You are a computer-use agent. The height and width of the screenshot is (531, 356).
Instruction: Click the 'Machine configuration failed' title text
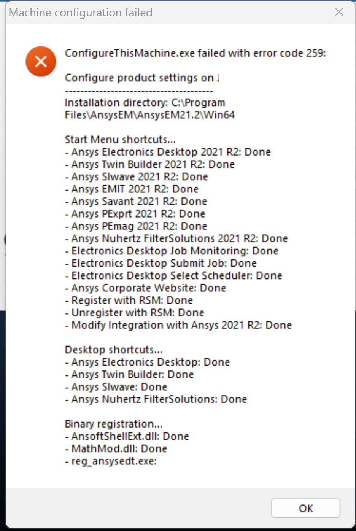pos(81,13)
